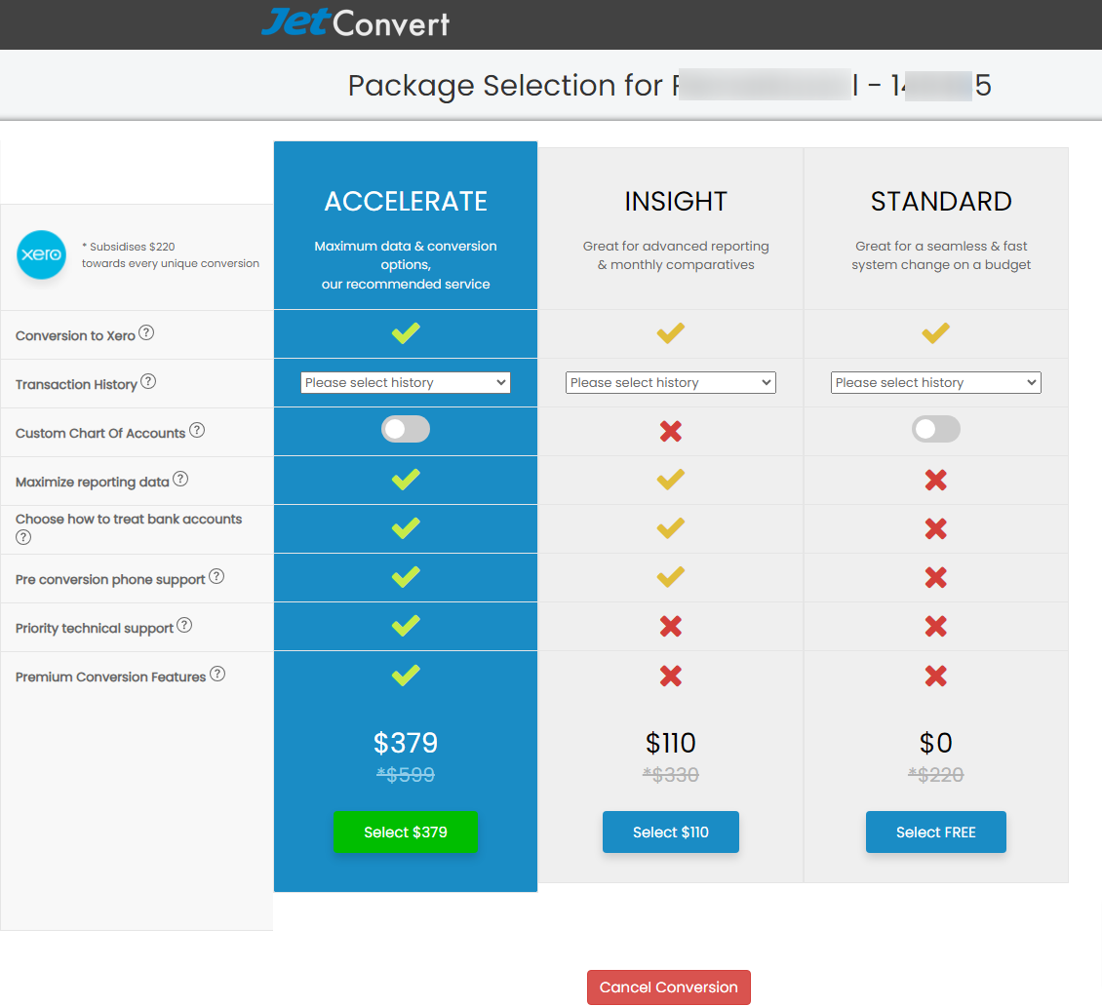The image size is (1102, 1006).
Task: Open help icon for bank accounts treatment
Action: coord(23,537)
